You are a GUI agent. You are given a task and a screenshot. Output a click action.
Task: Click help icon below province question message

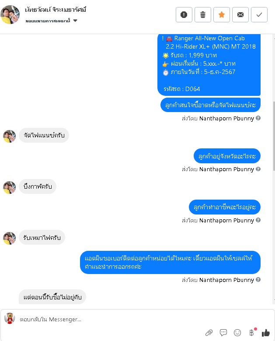tap(258, 169)
